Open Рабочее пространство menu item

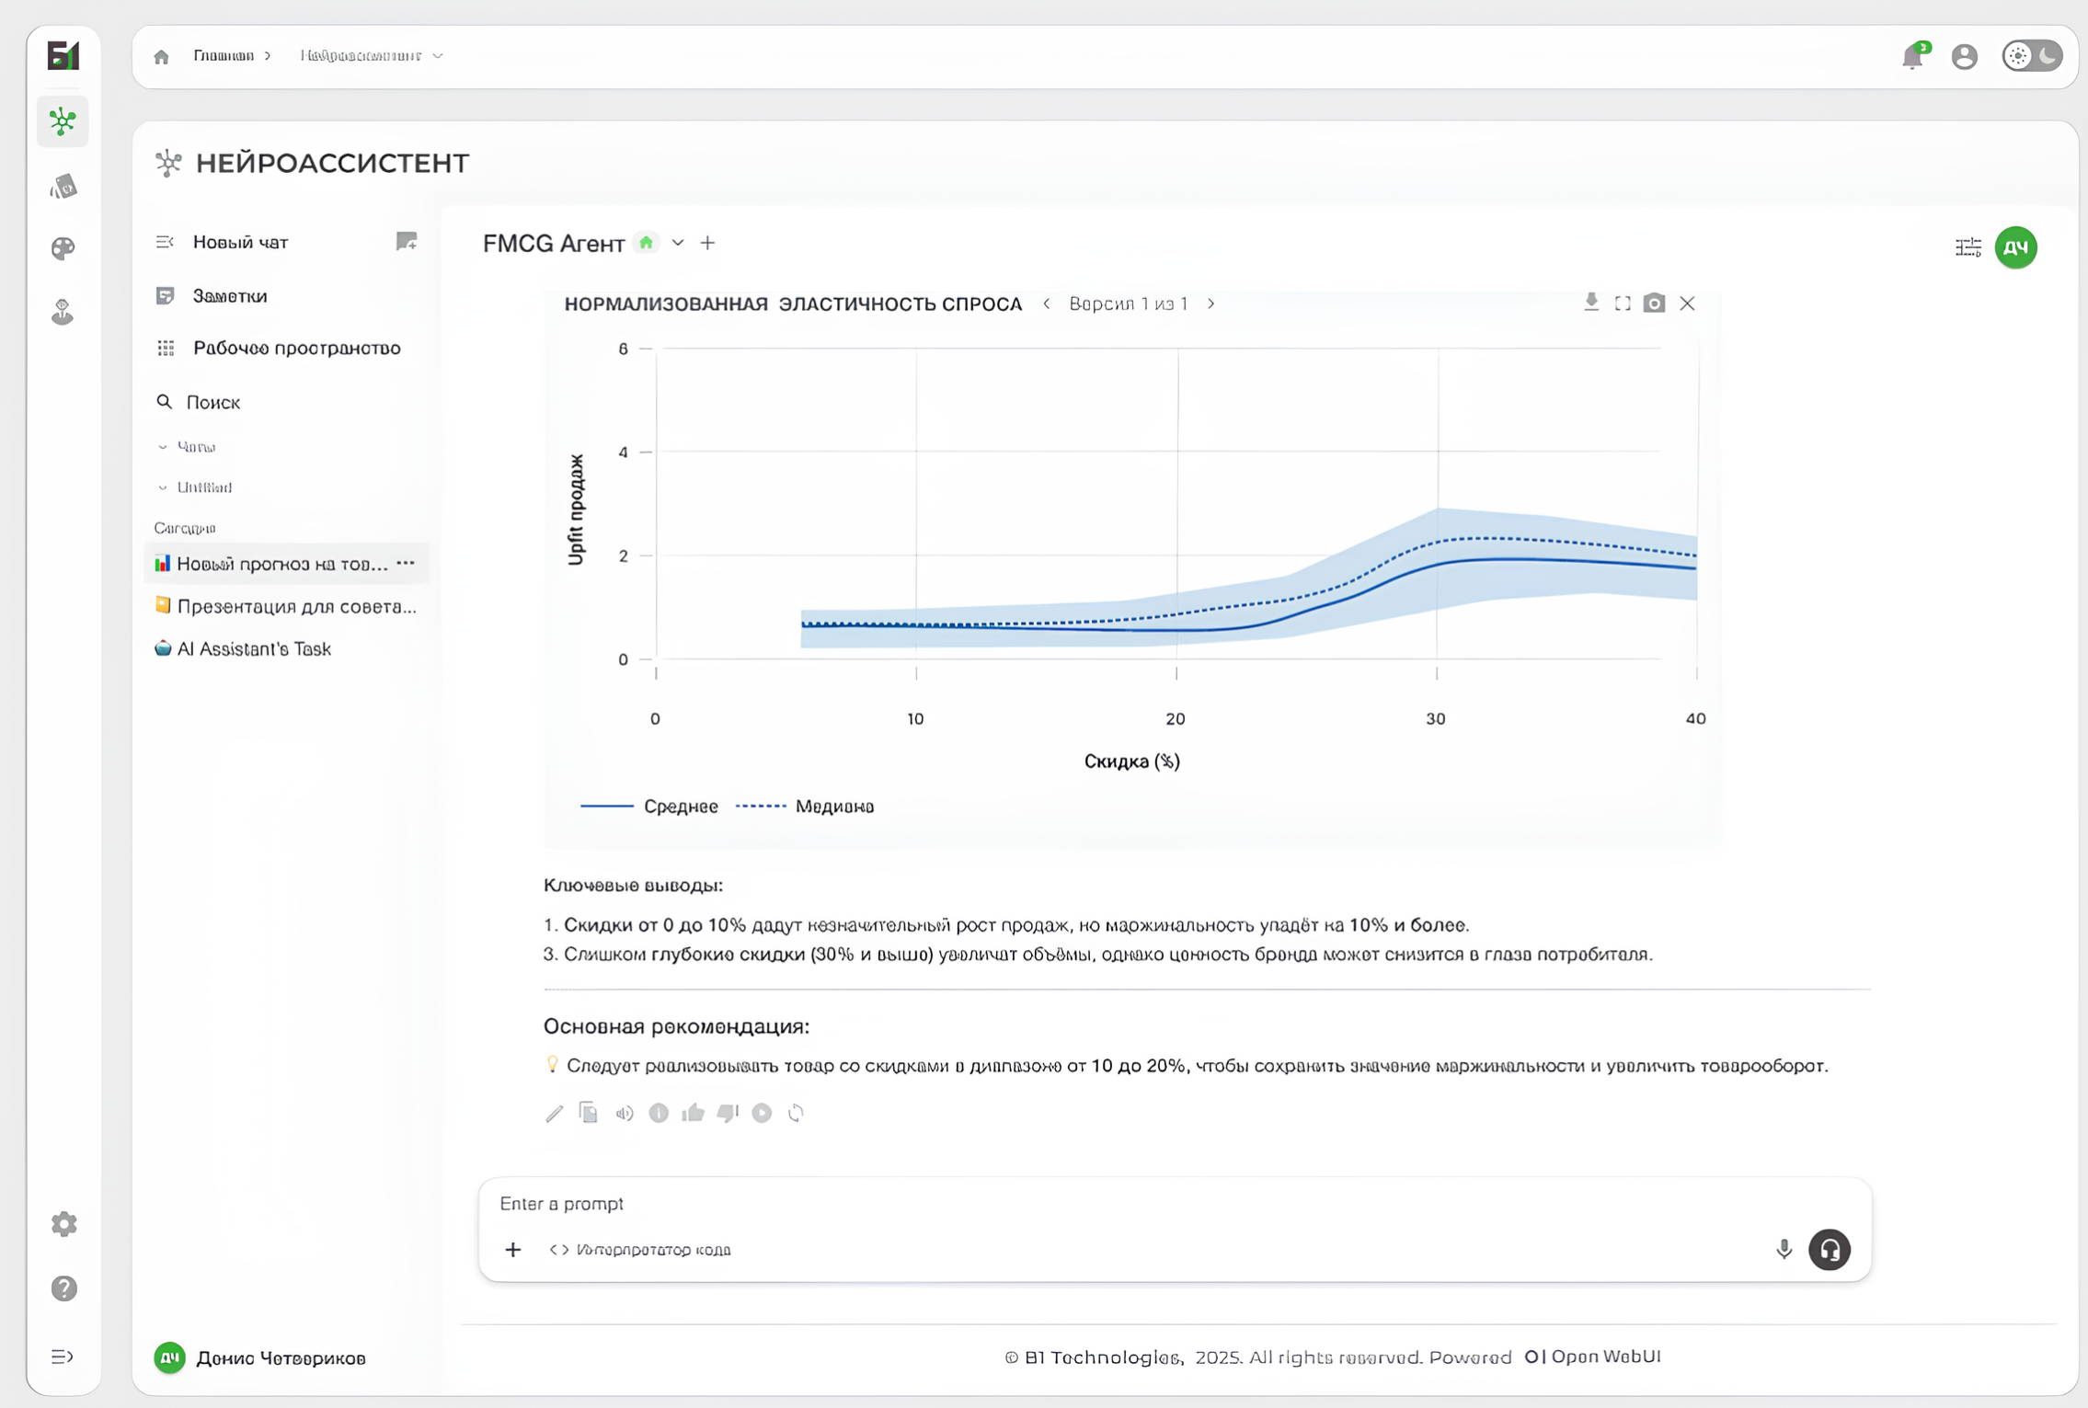[x=296, y=348]
